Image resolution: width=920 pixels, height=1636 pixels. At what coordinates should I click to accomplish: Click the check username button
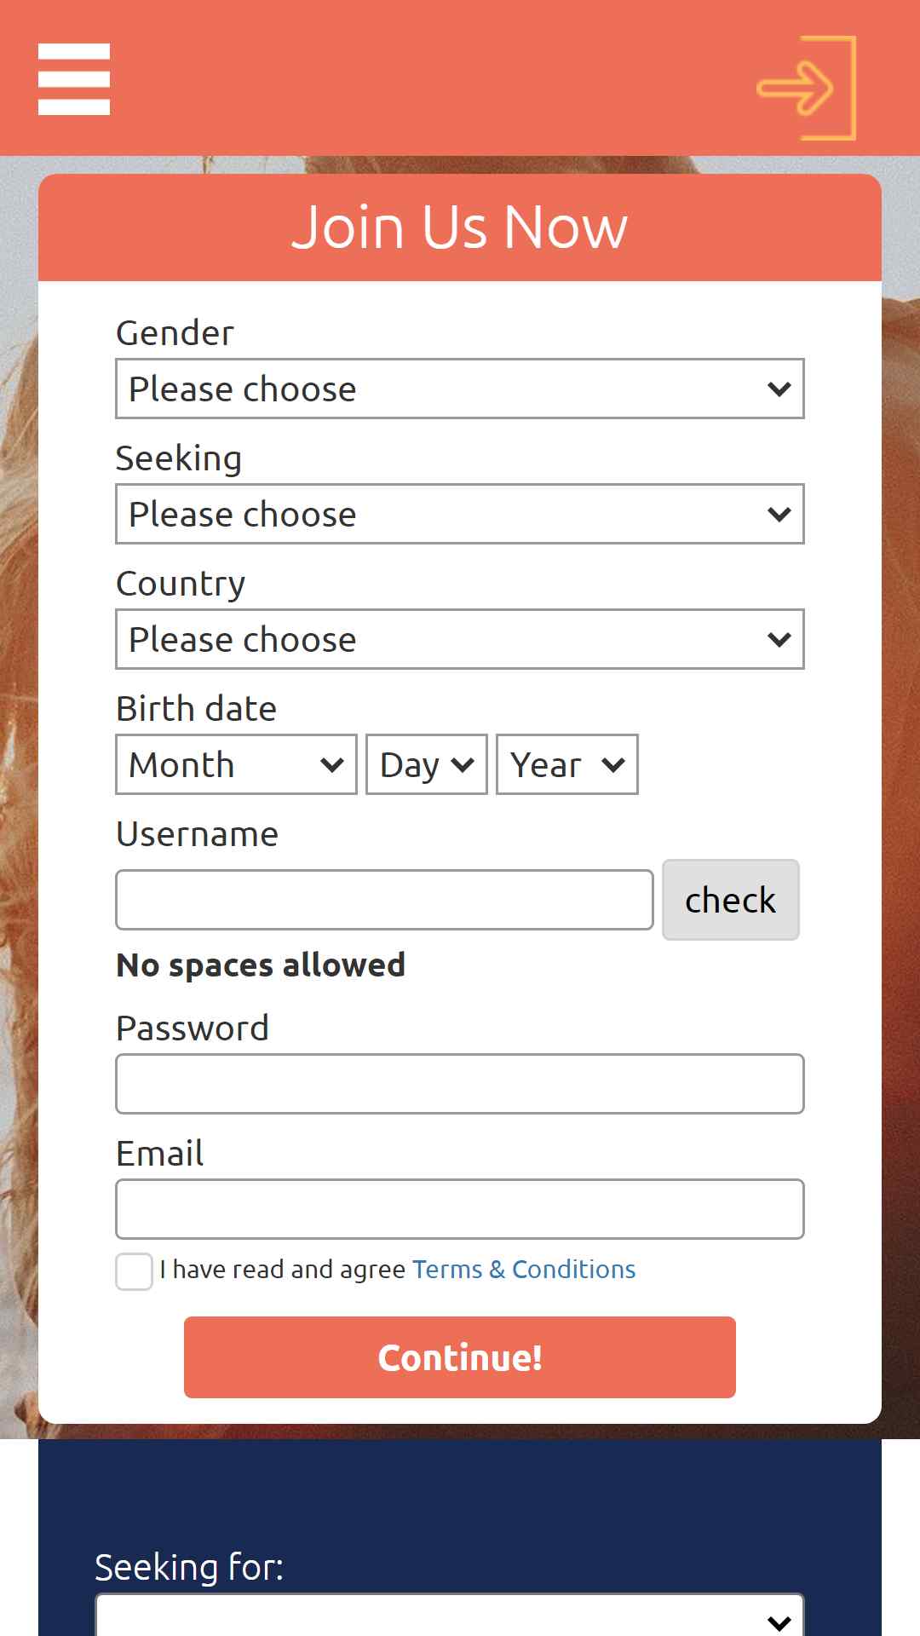[731, 900]
